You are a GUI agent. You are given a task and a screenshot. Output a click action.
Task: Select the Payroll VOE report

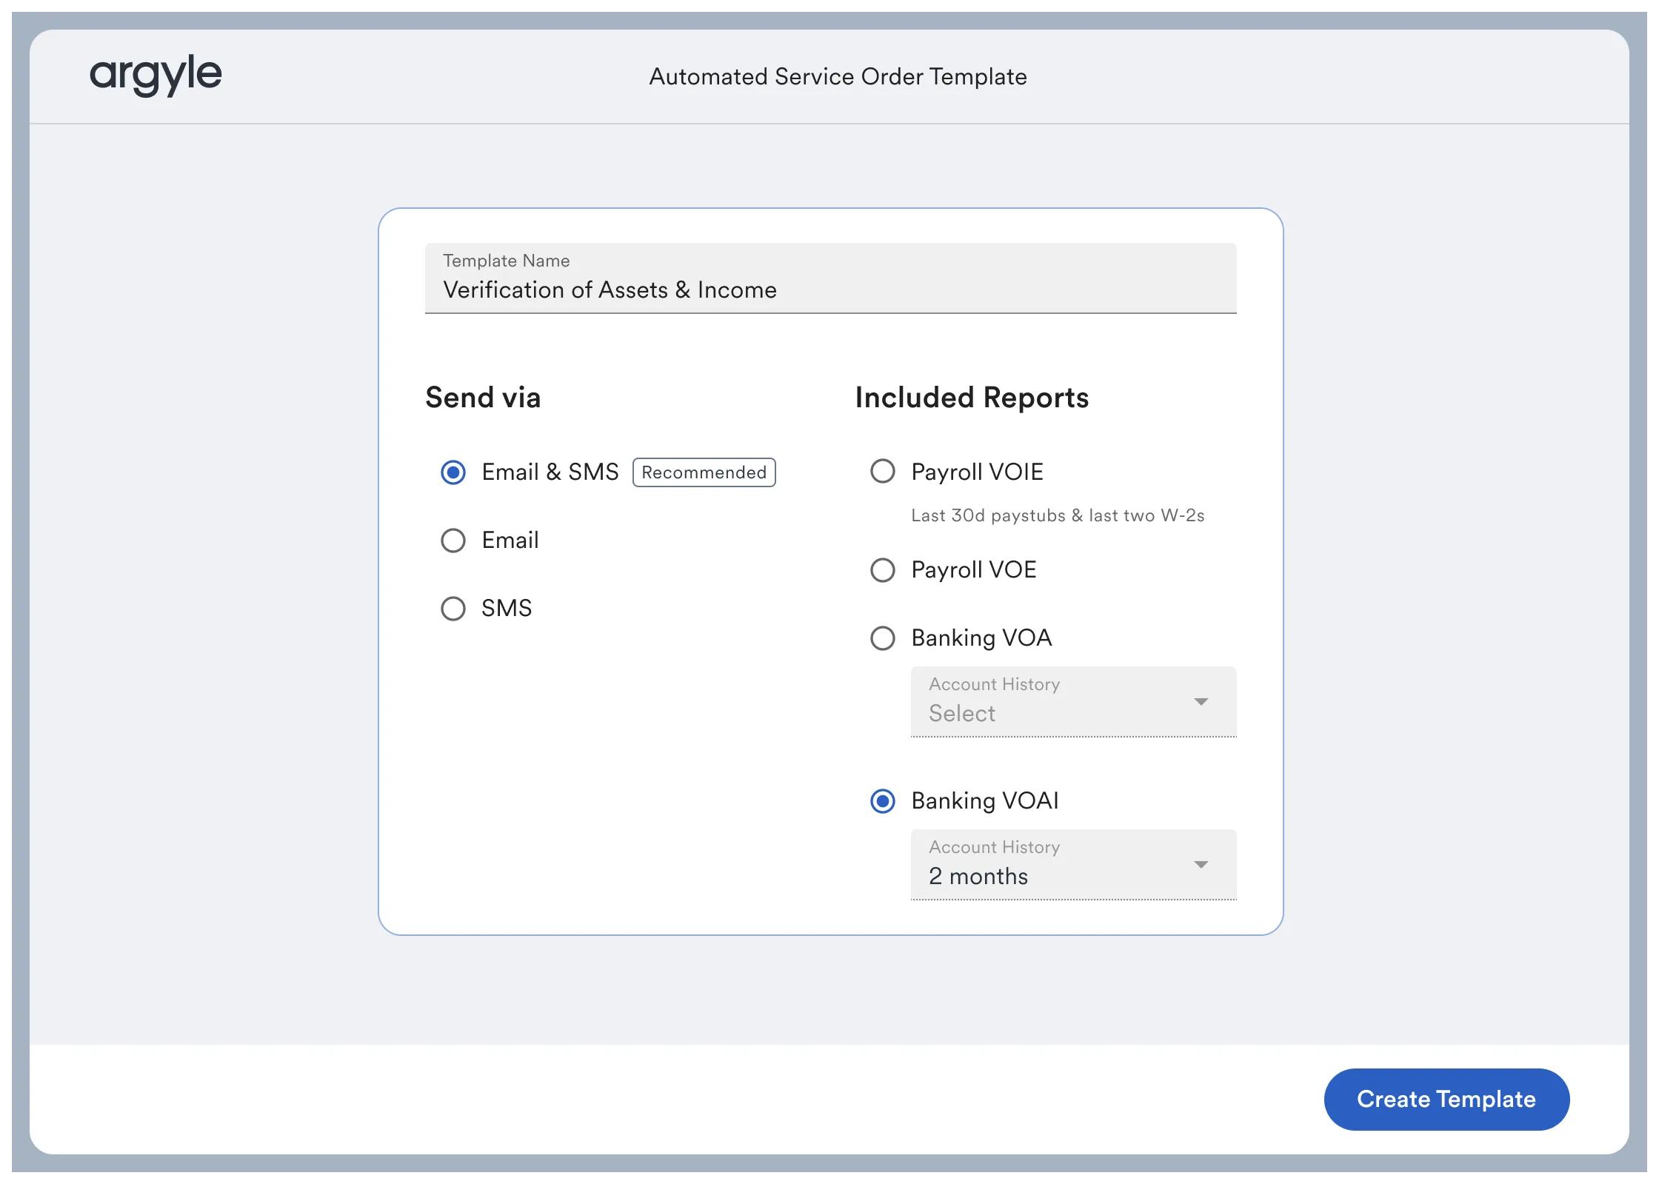click(x=883, y=570)
